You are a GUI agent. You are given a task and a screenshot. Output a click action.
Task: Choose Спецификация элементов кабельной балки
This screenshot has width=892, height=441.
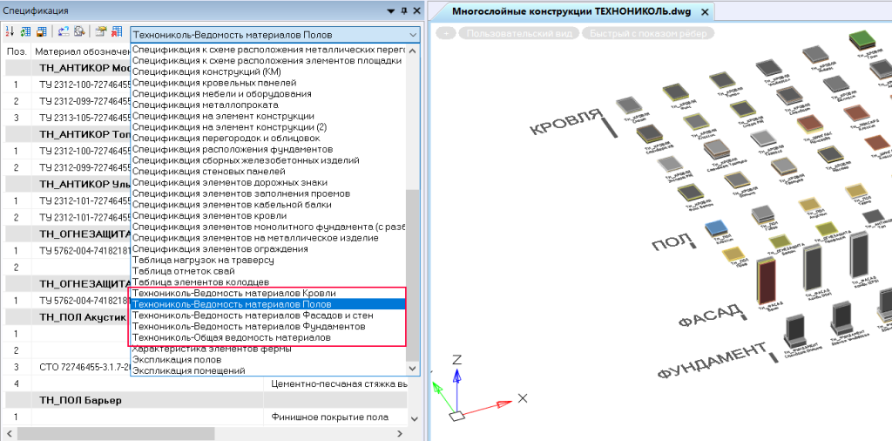click(268, 204)
